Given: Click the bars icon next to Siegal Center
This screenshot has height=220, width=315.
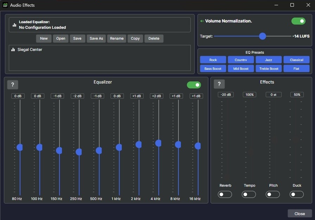Looking at the screenshot, I should (x=13, y=49).
